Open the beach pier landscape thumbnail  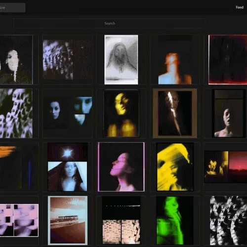[68, 221]
